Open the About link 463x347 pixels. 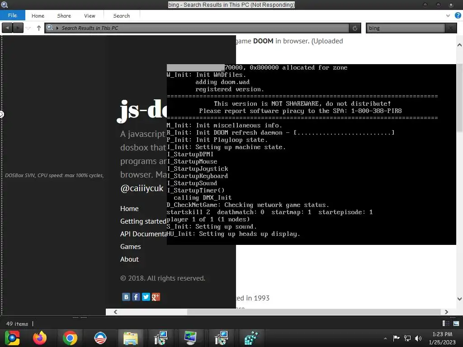pyautogui.click(x=129, y=259)
